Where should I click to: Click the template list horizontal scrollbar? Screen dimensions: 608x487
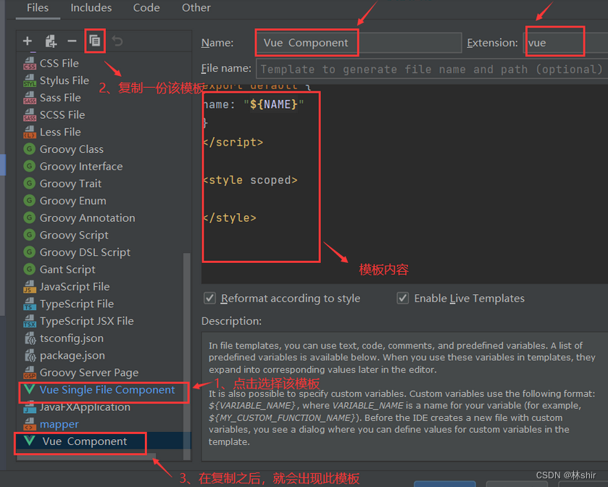tap(86, 457)
